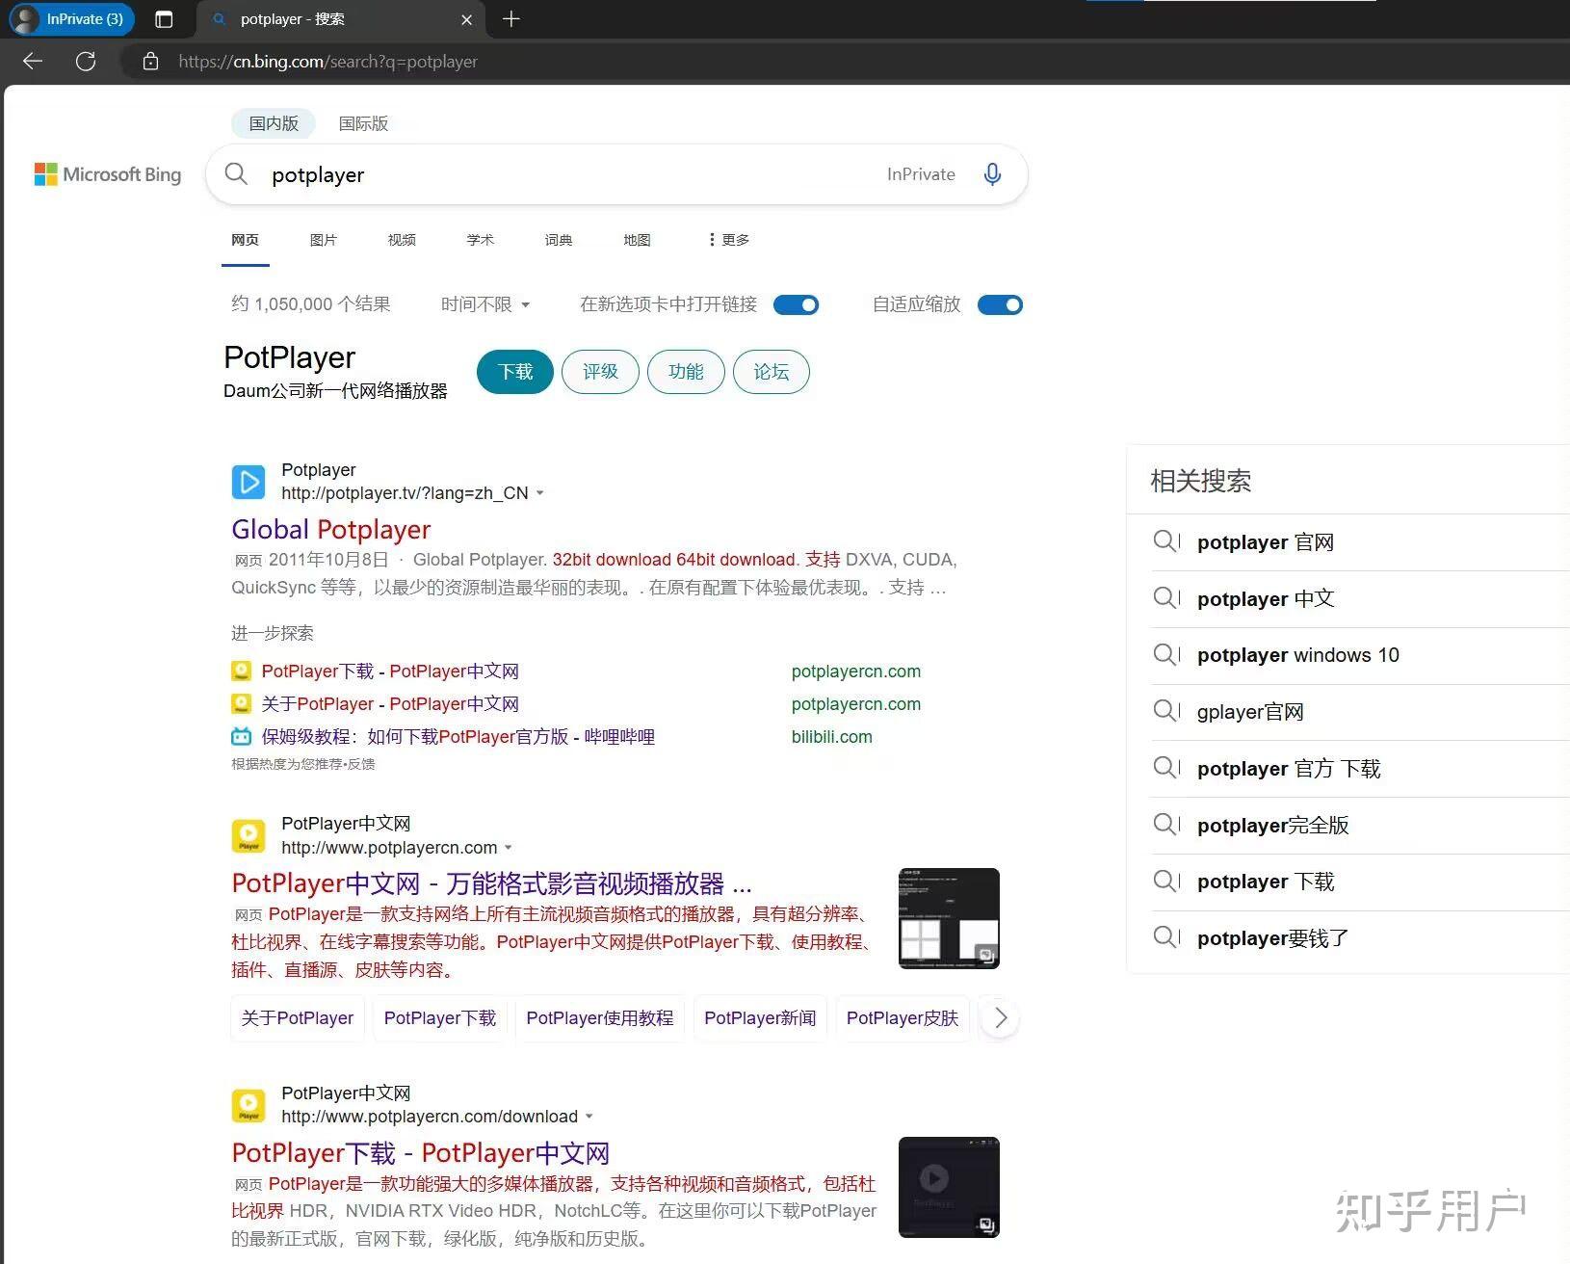The image size is (1570, 1264).
Task: Click the PotPlayer下载 sitelink chip
Action: pos(440,1018)
